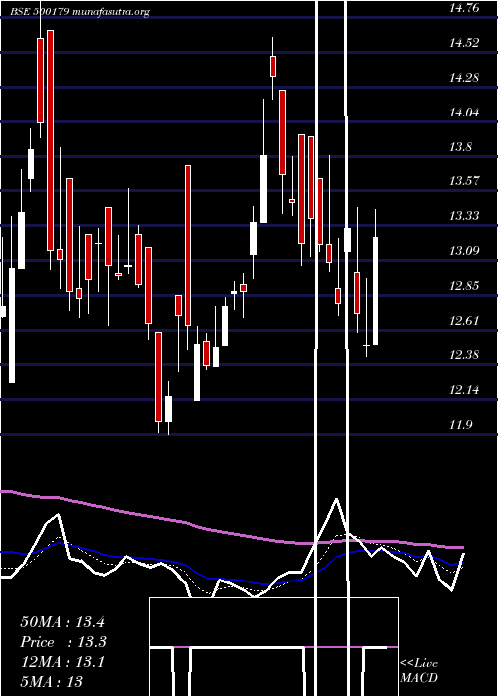Click the 'Price : 13.3' legend entry

click(x=63, y=642)
